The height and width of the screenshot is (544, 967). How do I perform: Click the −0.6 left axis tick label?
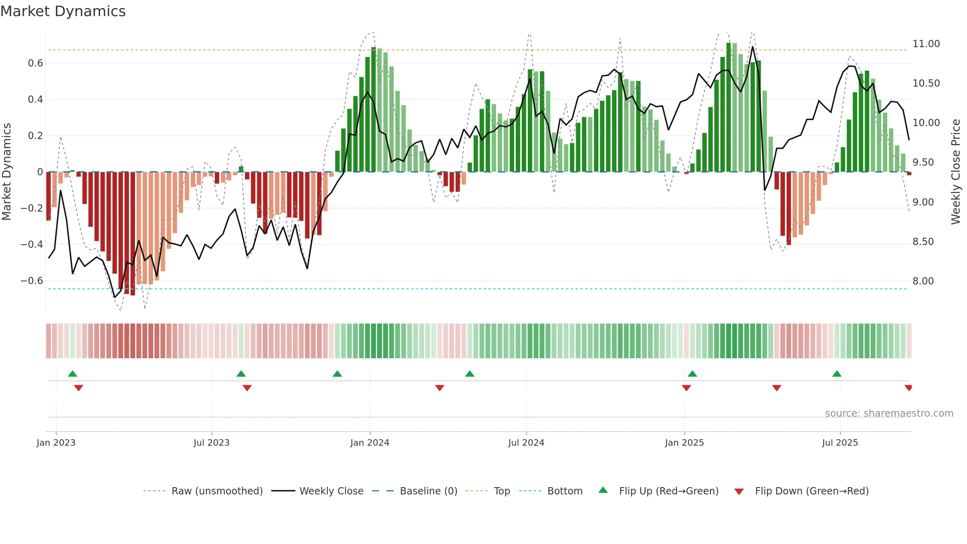click(x=32, y=280)
